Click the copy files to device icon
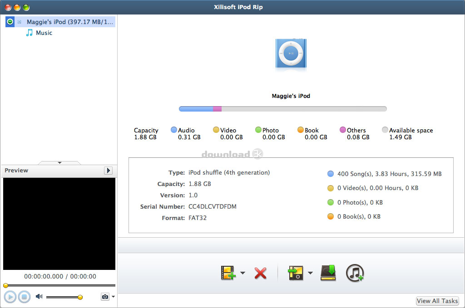The height and width of the screenshot is (308, 465). click(x=295, y=273)
